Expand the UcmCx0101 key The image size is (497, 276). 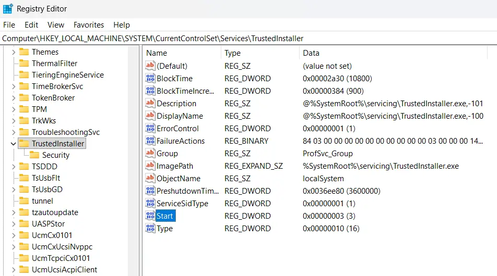pyautogui.click(x=14, y=235)
